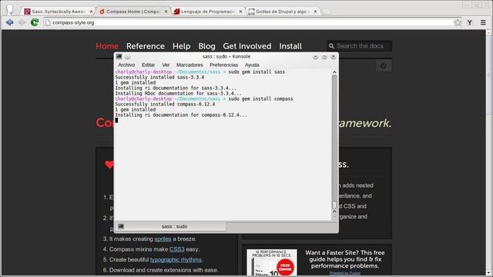The height and width of the screenshot is (277, 493).
Task: Close the Gotitas de Drupal tab
Action: [315, 12]
